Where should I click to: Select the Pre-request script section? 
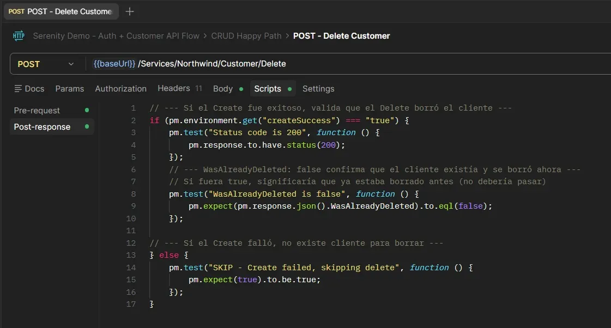click(37, 110)
